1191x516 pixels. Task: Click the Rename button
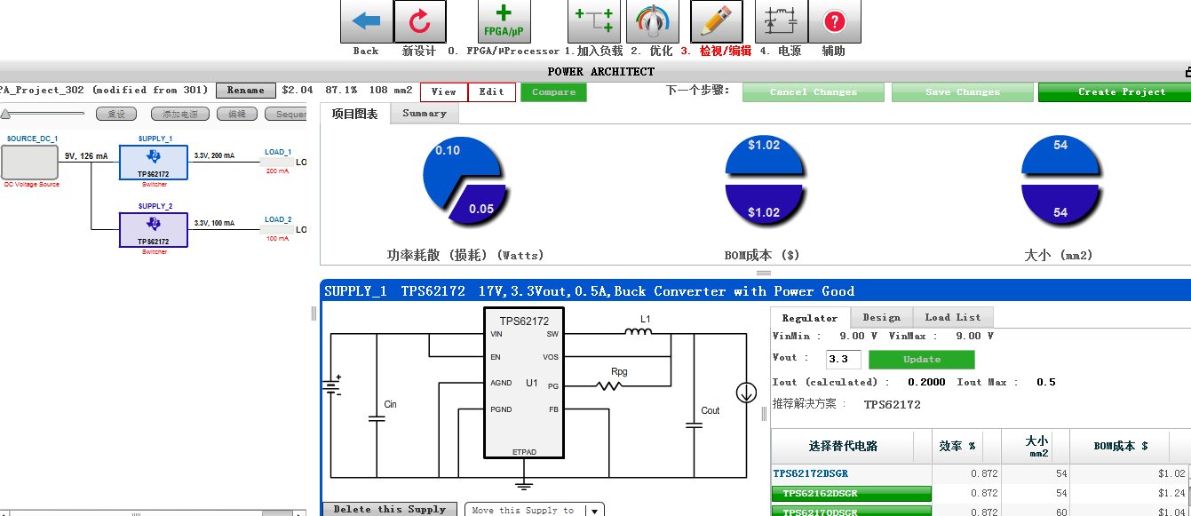245,91
